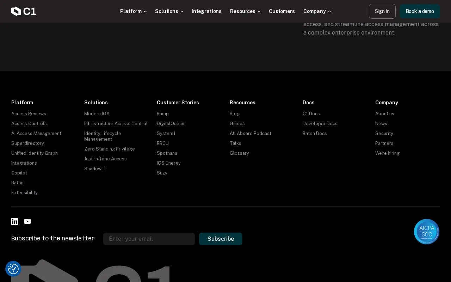Viewport: 451px width, 282px height.
Task: Focus the Enter your email field
Action: [x=149, y=239]
